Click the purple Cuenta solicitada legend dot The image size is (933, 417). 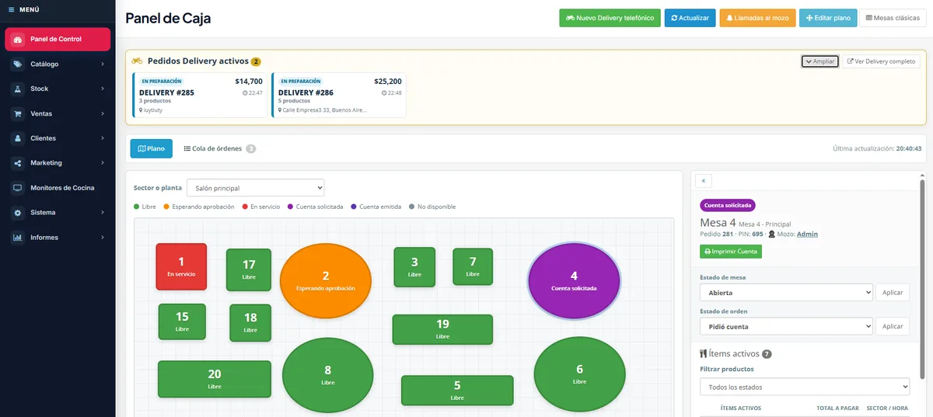point(291,207)
